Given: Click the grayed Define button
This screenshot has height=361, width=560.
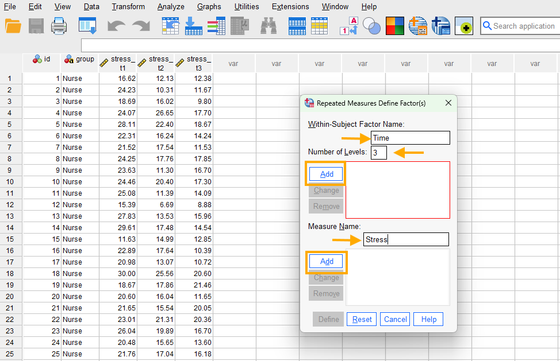Looking at the screenshot, I should (x=328, y=319).
